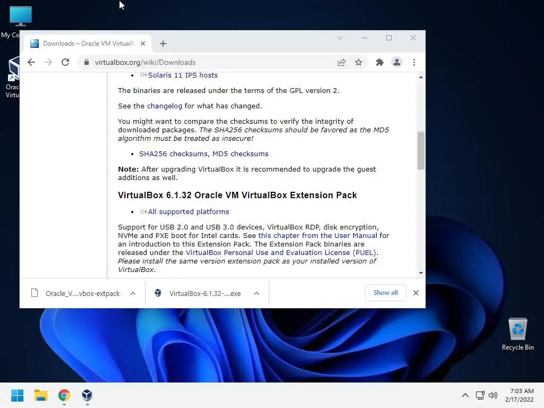Click the forward navigation arrow
This screenshot has width=544, height=408.
tap(48, 62)
